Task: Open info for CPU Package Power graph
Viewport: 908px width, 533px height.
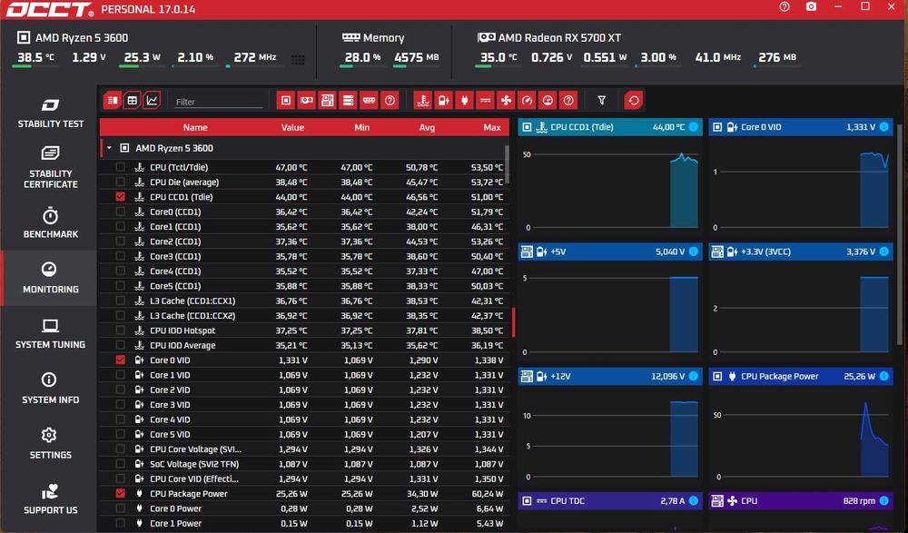Action: [x=883, y=376]
